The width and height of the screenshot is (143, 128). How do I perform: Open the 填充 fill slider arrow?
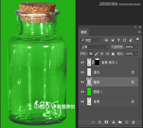[136, 54]
